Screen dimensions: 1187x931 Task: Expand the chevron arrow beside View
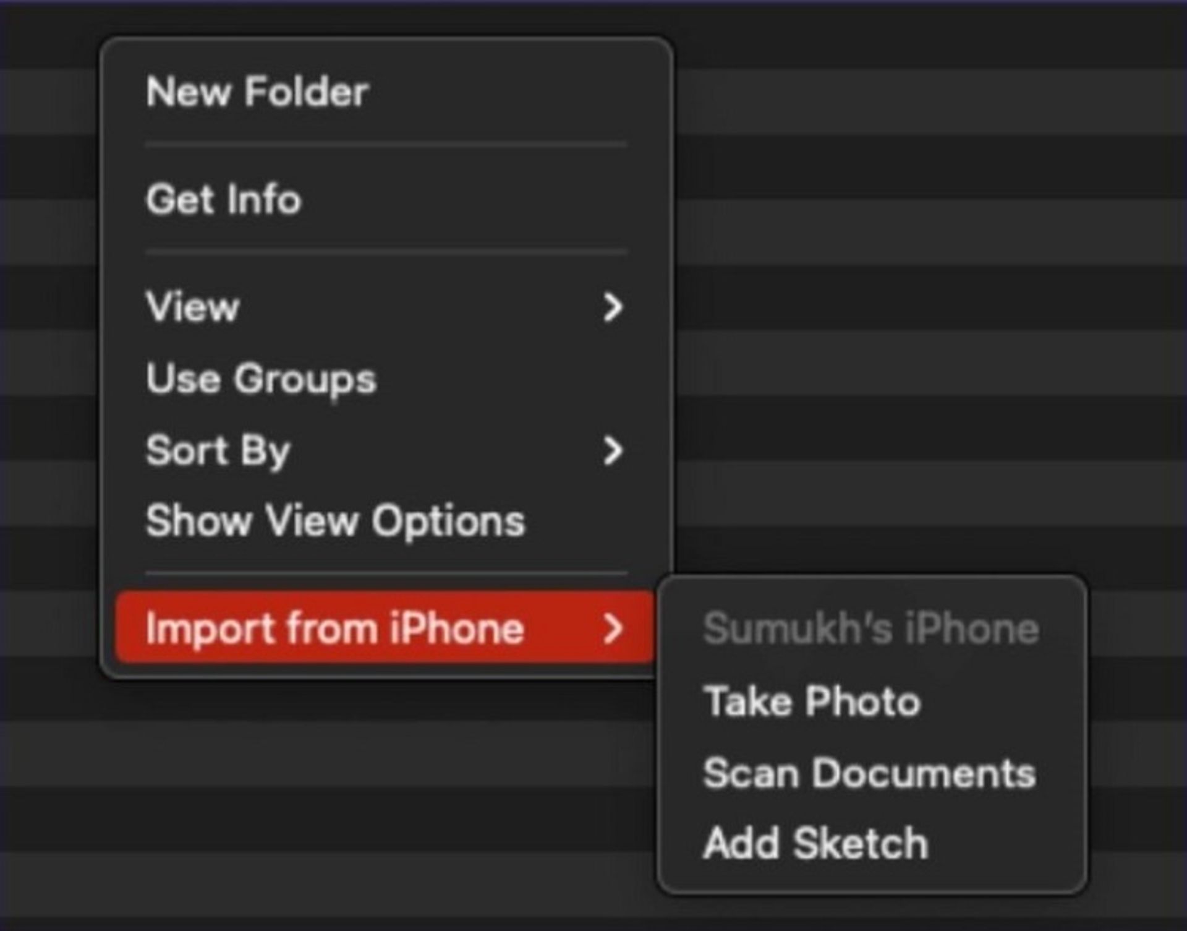612,307
